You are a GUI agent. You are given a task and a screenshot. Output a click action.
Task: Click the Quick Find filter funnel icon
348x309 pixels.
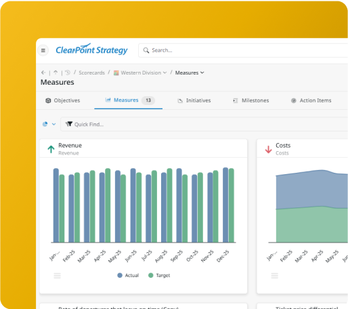click(69, 124)
